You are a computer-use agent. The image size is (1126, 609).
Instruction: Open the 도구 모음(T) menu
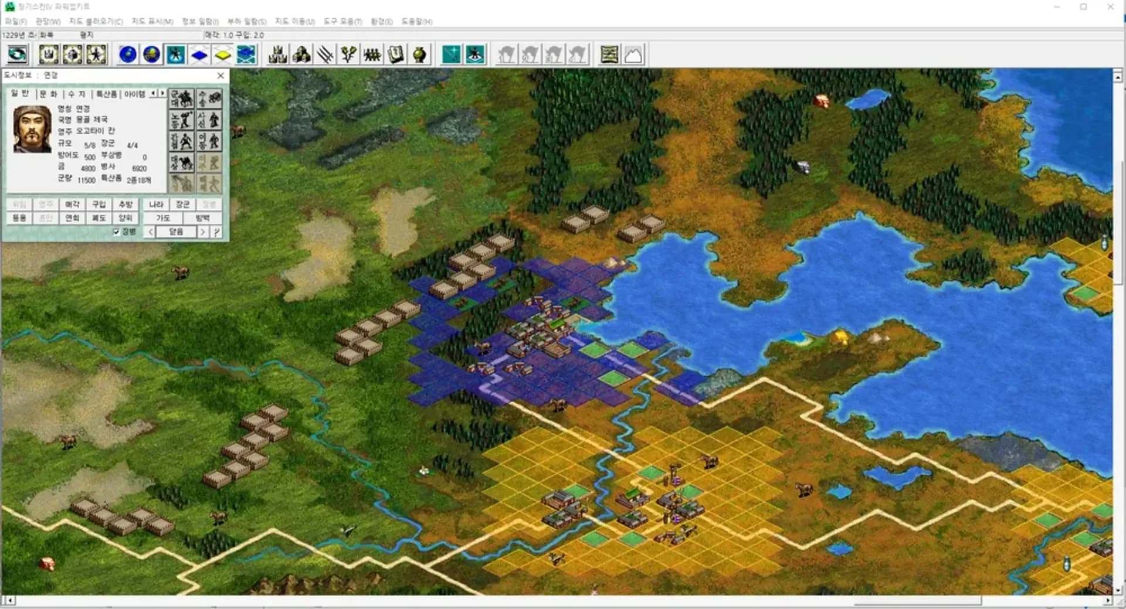(x=342, y=22)
